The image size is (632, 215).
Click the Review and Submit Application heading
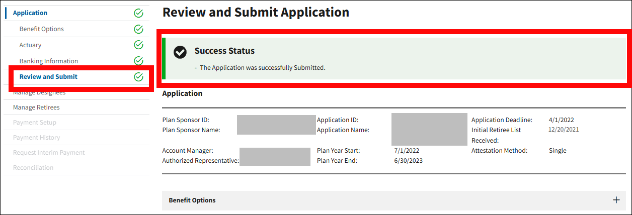click(x=256, y=13)
